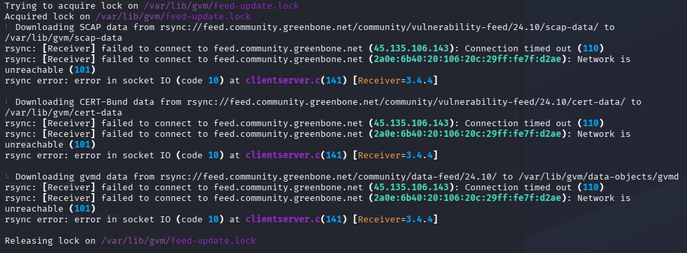
Task: Click the destination path /var/lib/gvm/cert-data
Action: tap(63, 113)
